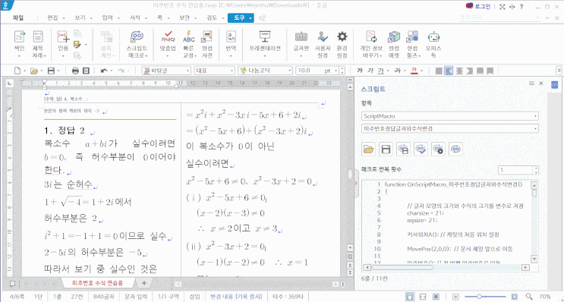Run the 맞춤법 spell check tool

167,44
